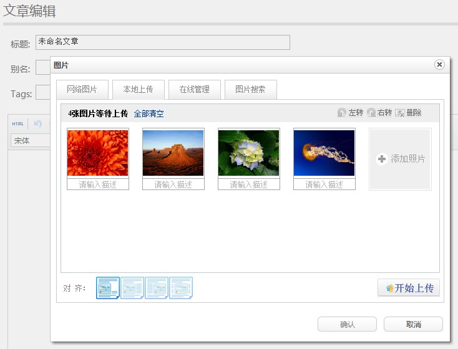Click the Tags input field

[43, 92]
